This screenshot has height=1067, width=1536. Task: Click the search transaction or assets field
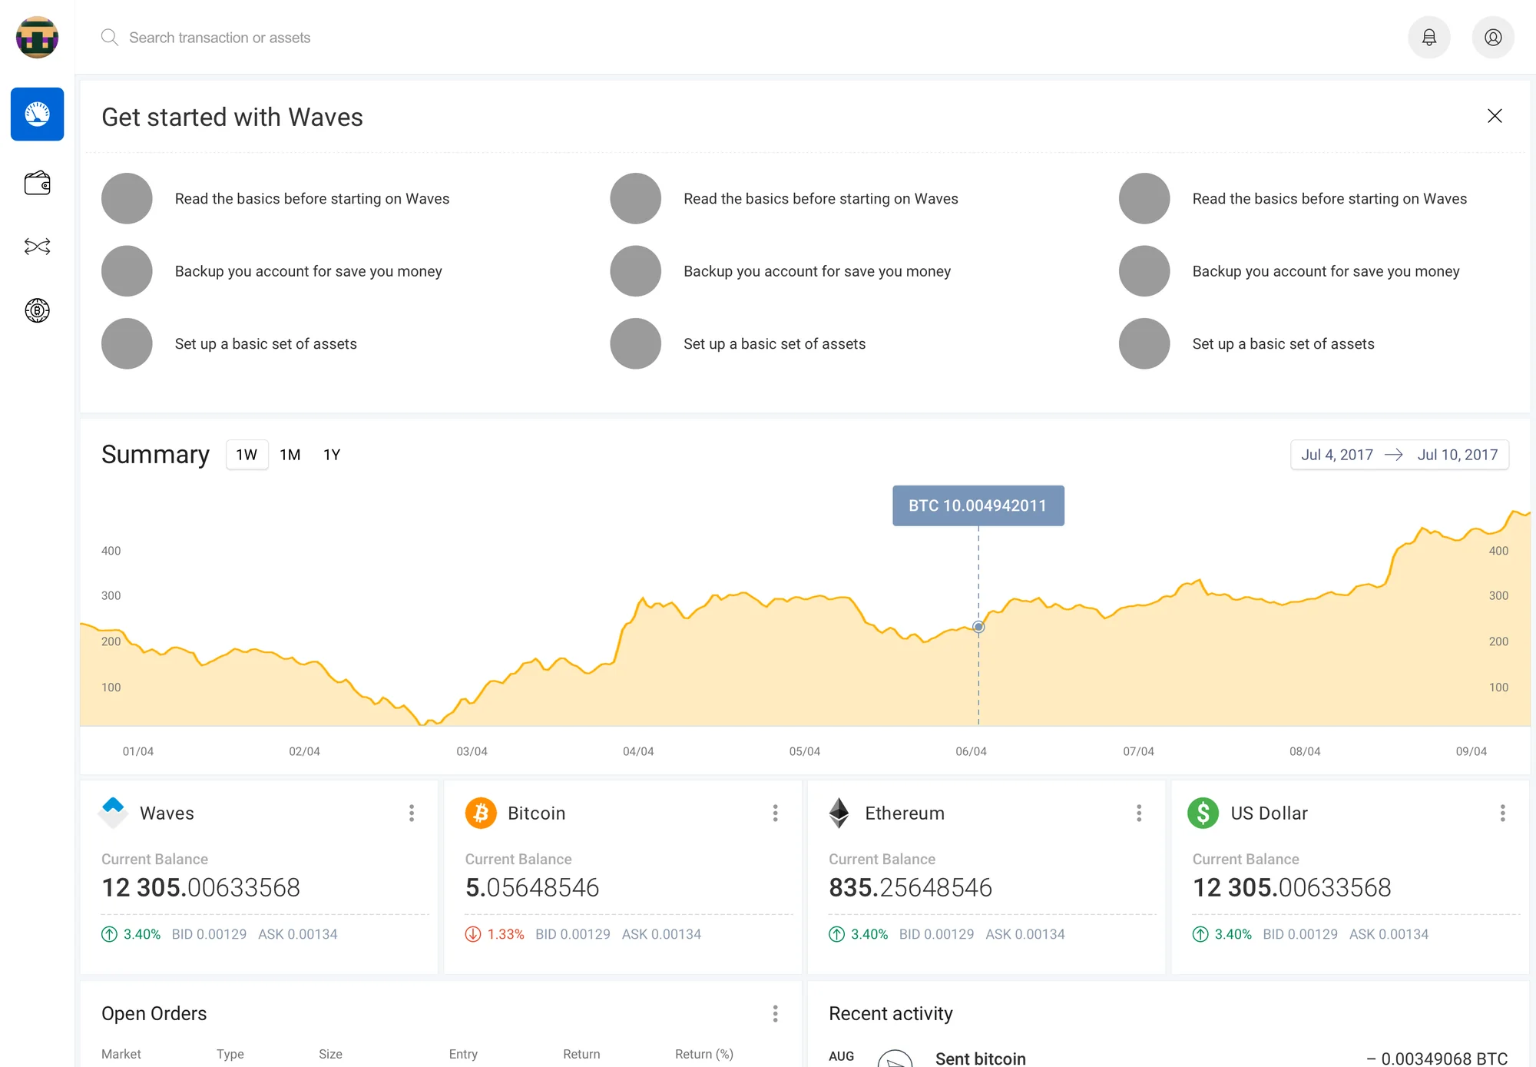click(x=220, y=38)
